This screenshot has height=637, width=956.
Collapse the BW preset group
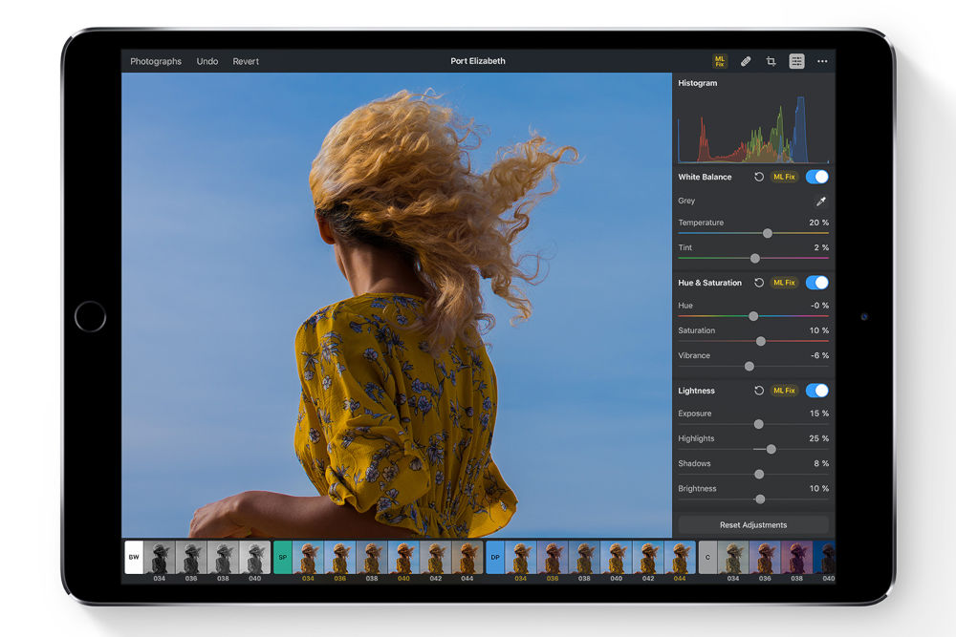pos(134,557)
